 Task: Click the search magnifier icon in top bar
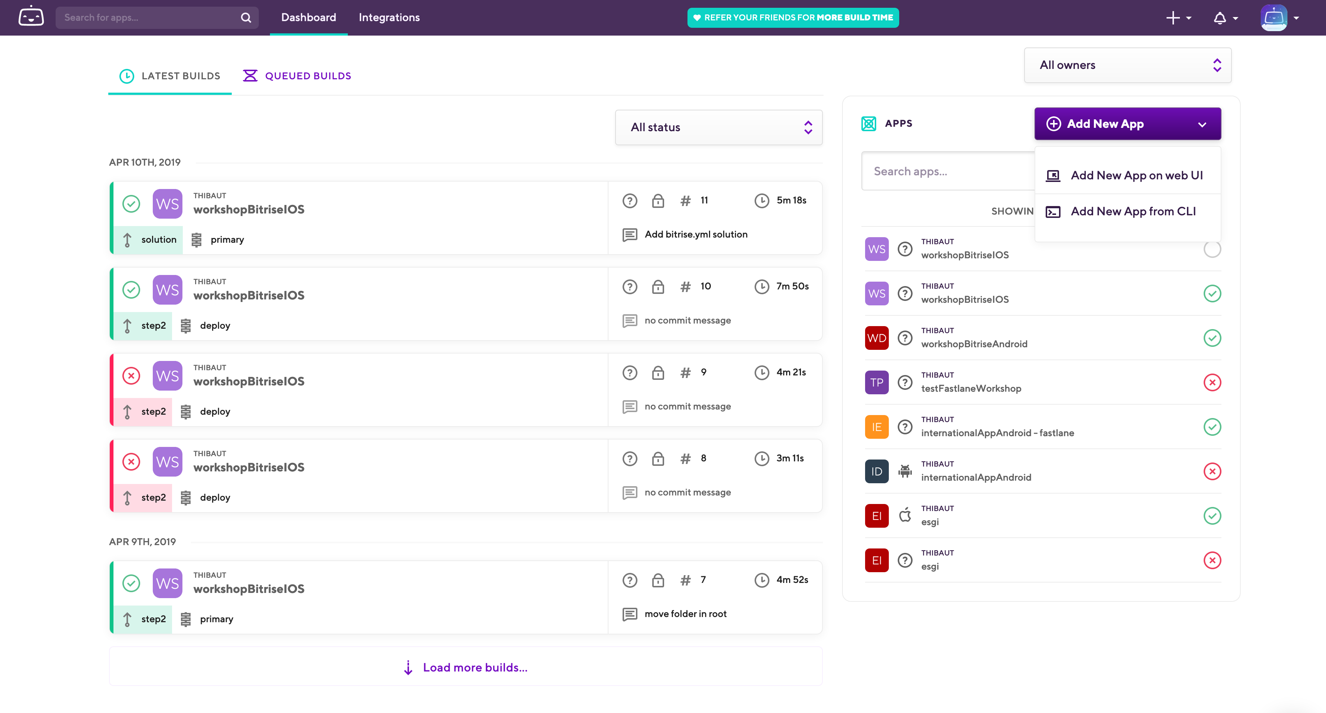[246, 17]
